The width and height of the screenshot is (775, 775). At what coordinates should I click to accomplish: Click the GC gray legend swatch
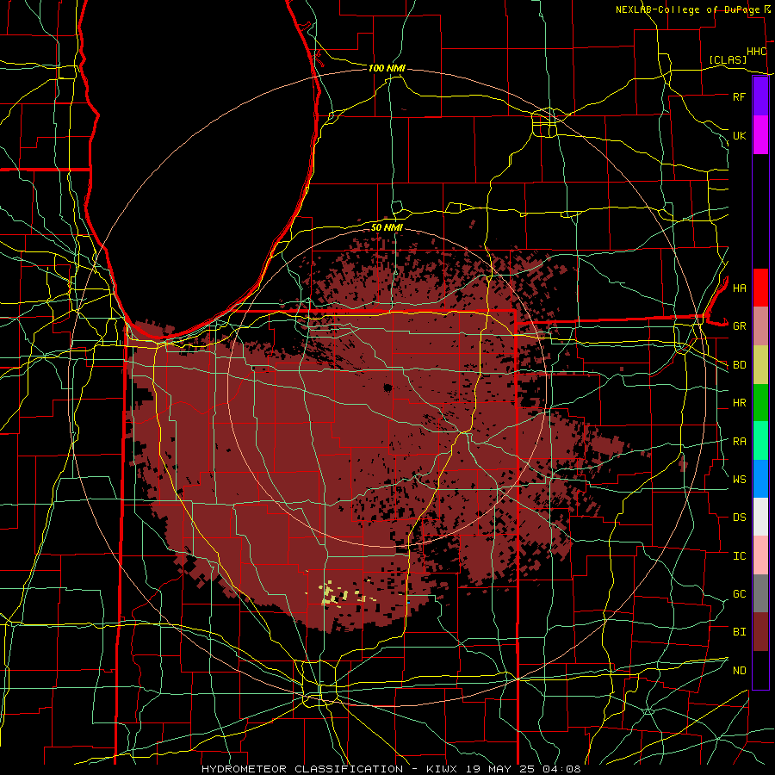coord(760,593)
